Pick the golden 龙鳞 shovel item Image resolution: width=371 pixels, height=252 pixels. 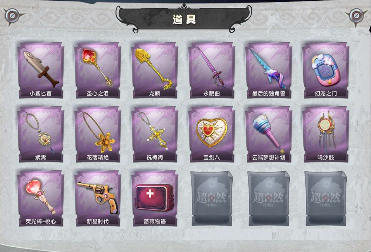click(155, 70)
